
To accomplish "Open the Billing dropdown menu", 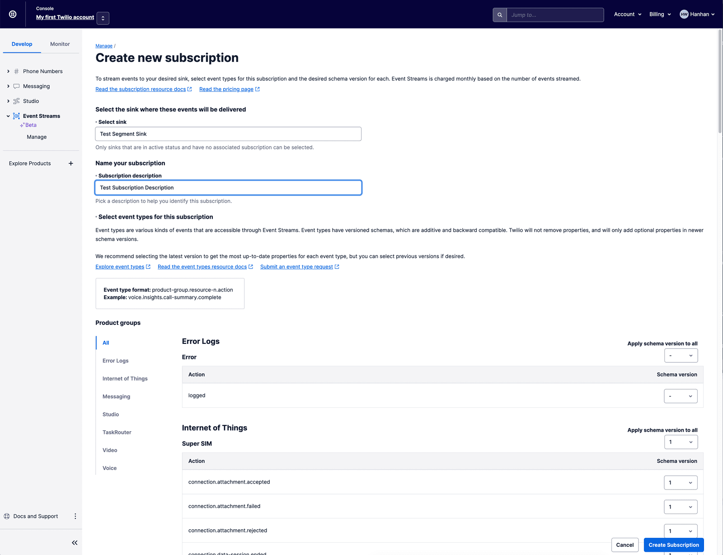I will (660, 14).
